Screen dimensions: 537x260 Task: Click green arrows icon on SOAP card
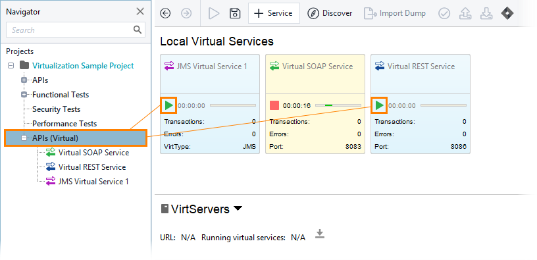(x=274, y=65)
